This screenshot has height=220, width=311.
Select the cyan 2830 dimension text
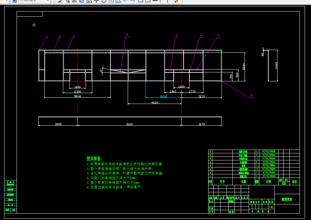163,97
